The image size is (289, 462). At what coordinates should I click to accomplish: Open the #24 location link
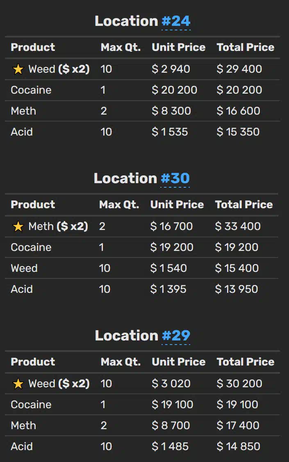click(x=176, y=21)
